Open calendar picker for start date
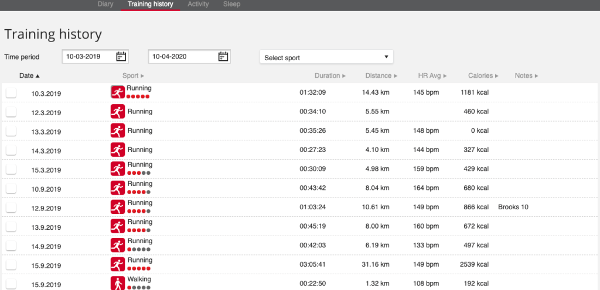600x290 pixels. (121, 57)
